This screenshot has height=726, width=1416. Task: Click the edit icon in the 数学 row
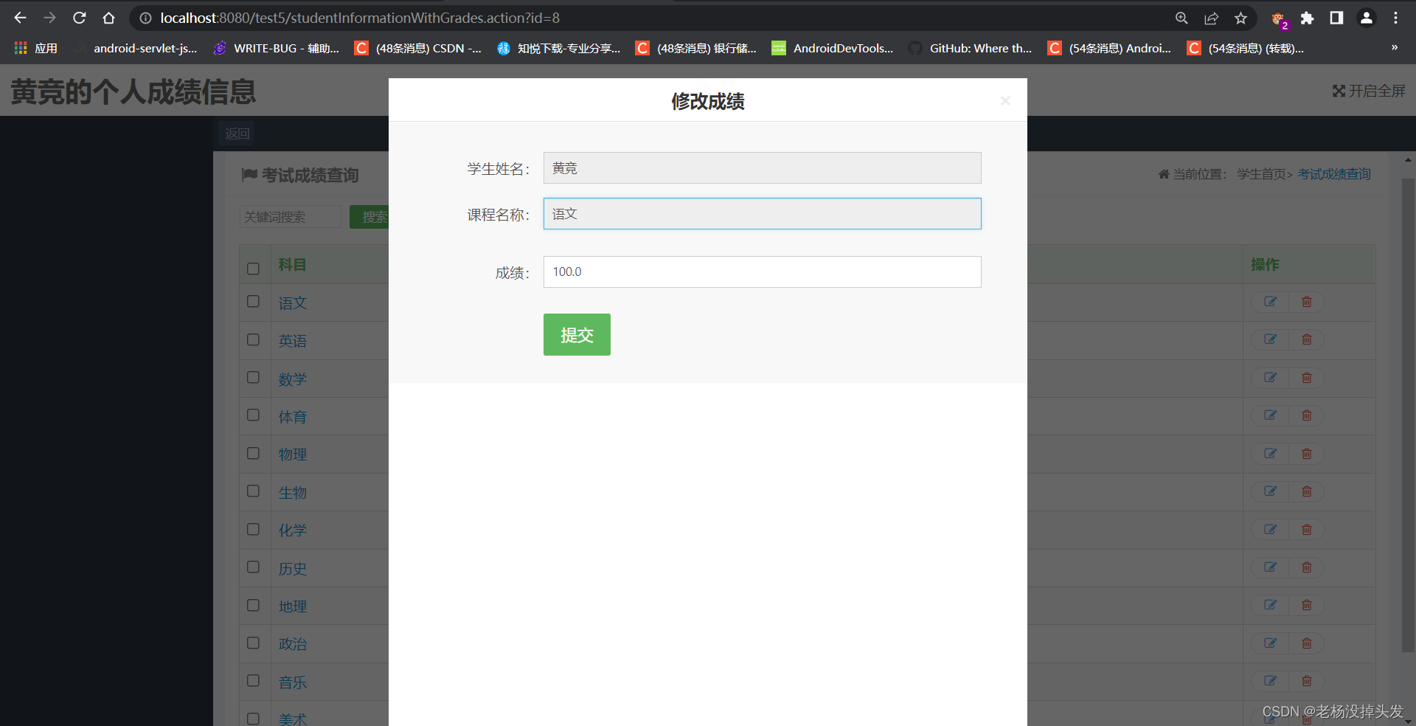[1270, 378]
